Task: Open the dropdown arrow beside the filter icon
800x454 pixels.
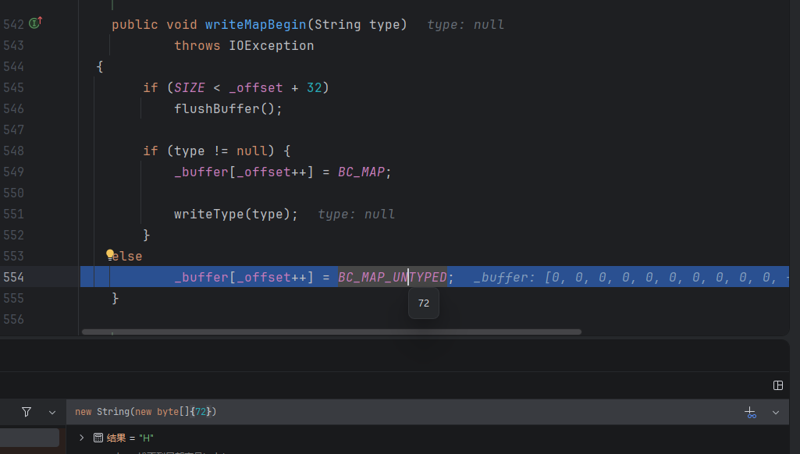Action: [x=52, y=412]
